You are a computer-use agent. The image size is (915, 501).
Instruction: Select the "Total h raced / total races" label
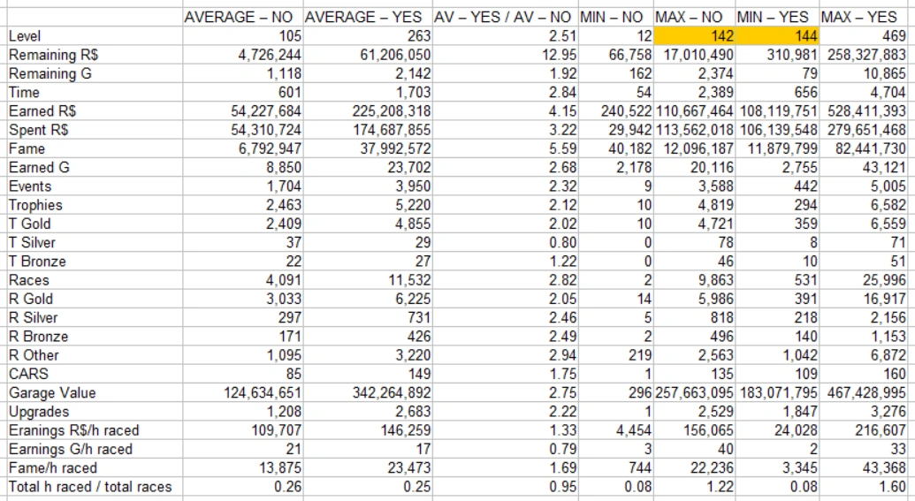tap(90, 487)
